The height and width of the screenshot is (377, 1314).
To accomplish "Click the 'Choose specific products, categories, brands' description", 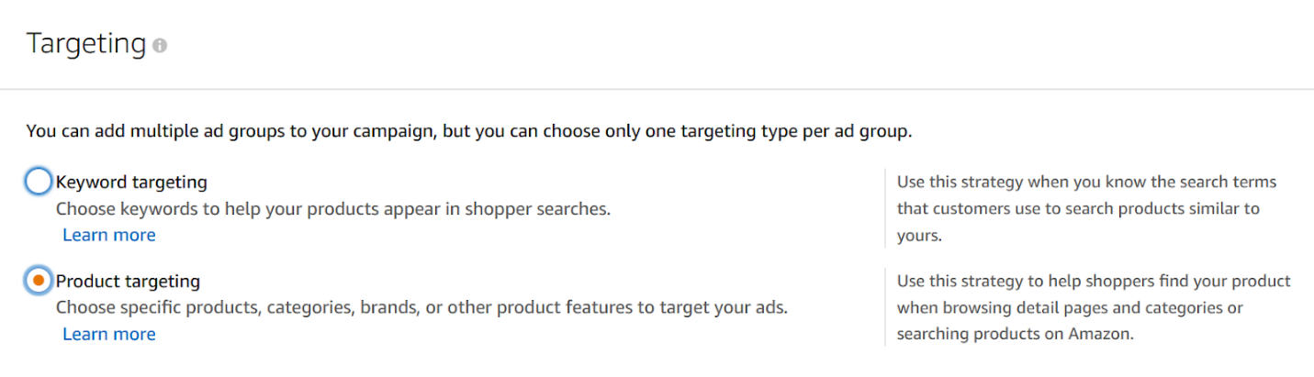I will click(x=421, y=307).
